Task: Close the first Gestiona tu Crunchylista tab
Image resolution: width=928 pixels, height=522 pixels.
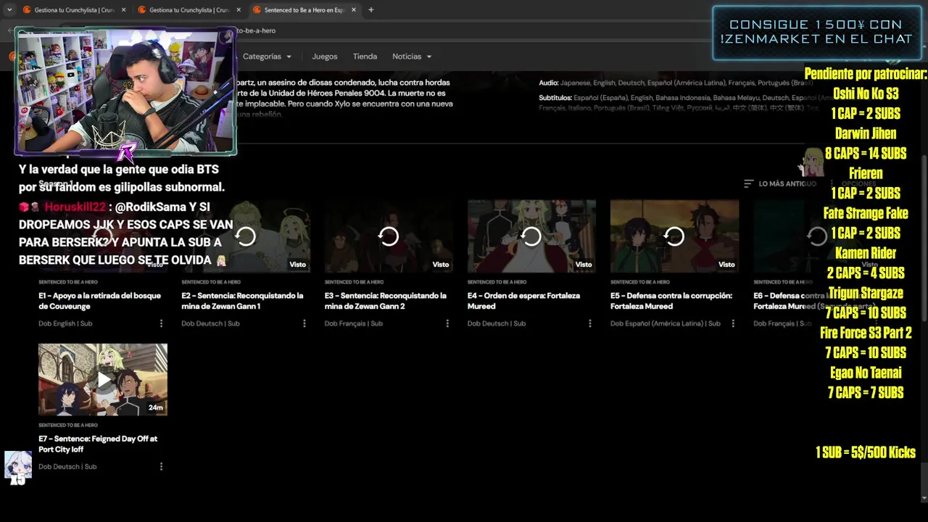Action: click(123, 10)
